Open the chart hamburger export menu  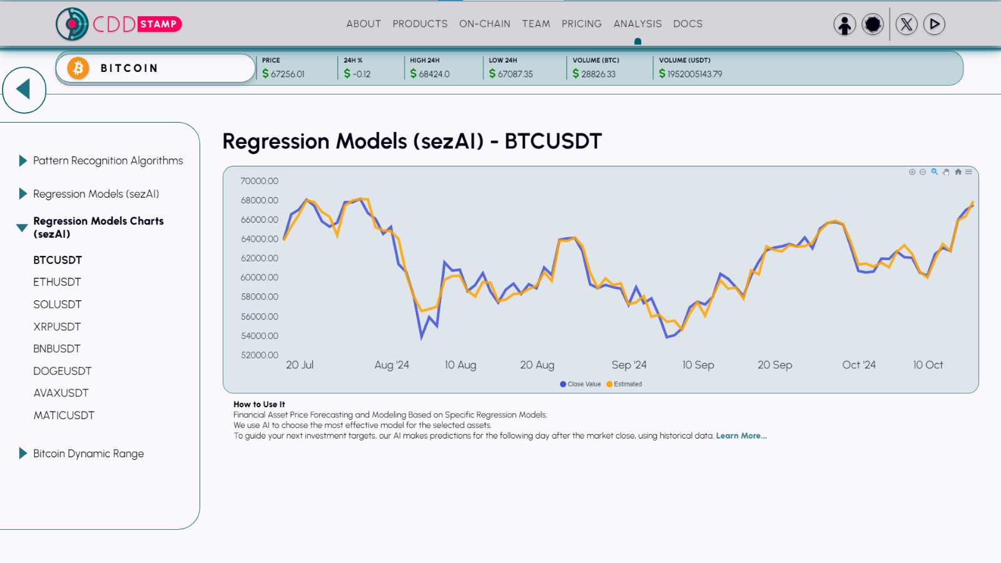(x=968, y=172)
